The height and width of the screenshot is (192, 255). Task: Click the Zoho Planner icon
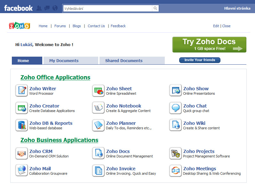pos(99,125)
